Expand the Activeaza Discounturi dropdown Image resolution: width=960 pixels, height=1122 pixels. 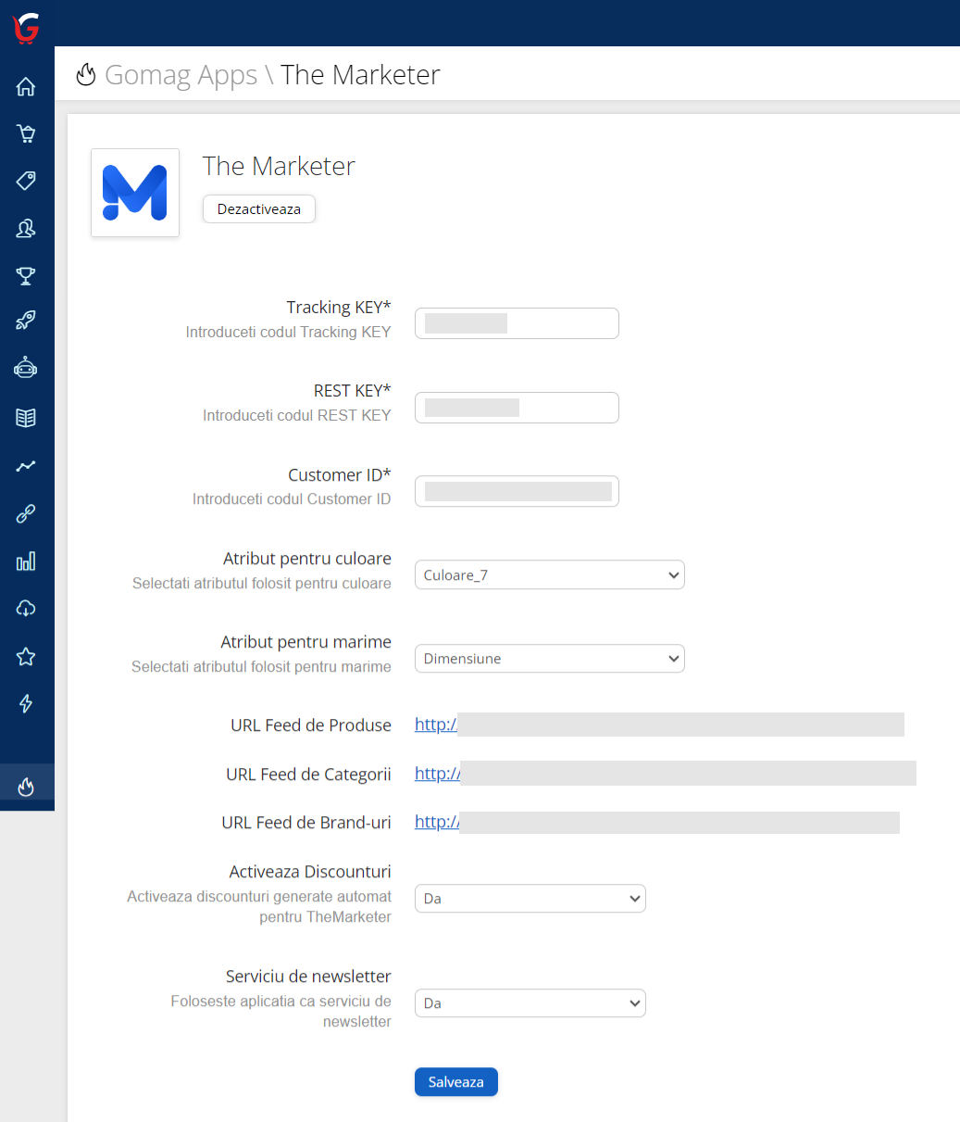pyautogui.click(x=530, y=899)
